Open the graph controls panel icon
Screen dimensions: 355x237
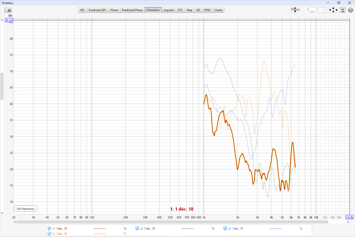343,10
